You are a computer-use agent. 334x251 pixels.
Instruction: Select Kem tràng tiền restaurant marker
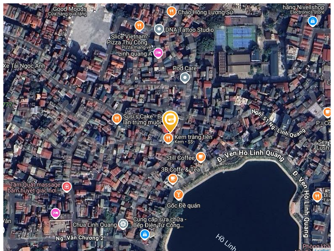168,138
